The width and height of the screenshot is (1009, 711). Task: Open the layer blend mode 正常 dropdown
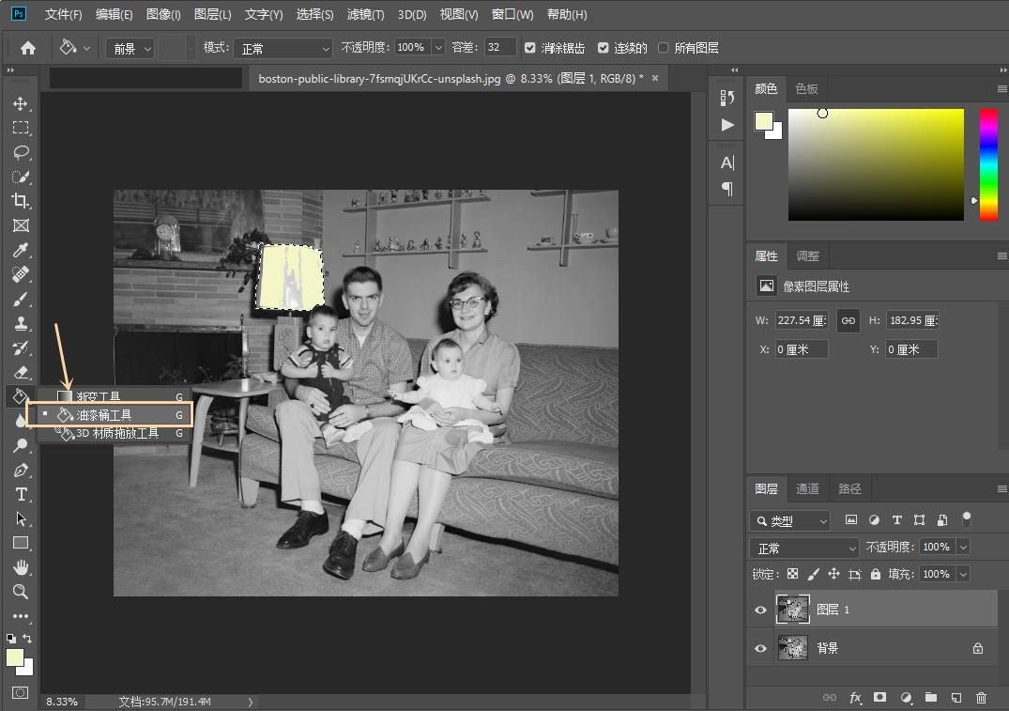click(805, 548)
